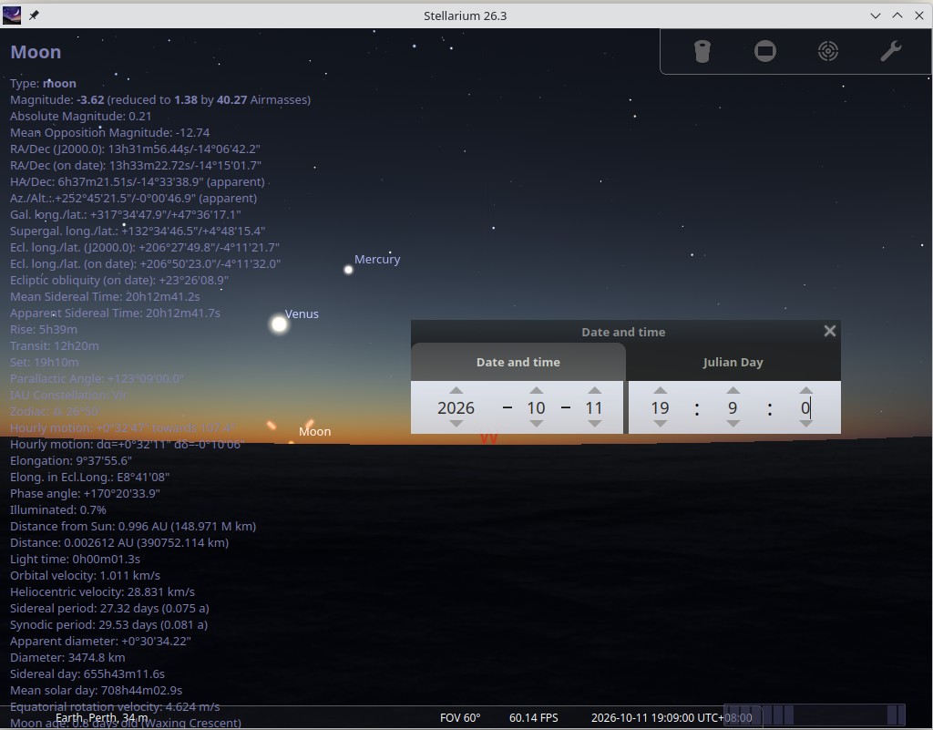933x730 pixels.
Task: Switch to the Julian Day tab
Action: [x=733, y=363]
